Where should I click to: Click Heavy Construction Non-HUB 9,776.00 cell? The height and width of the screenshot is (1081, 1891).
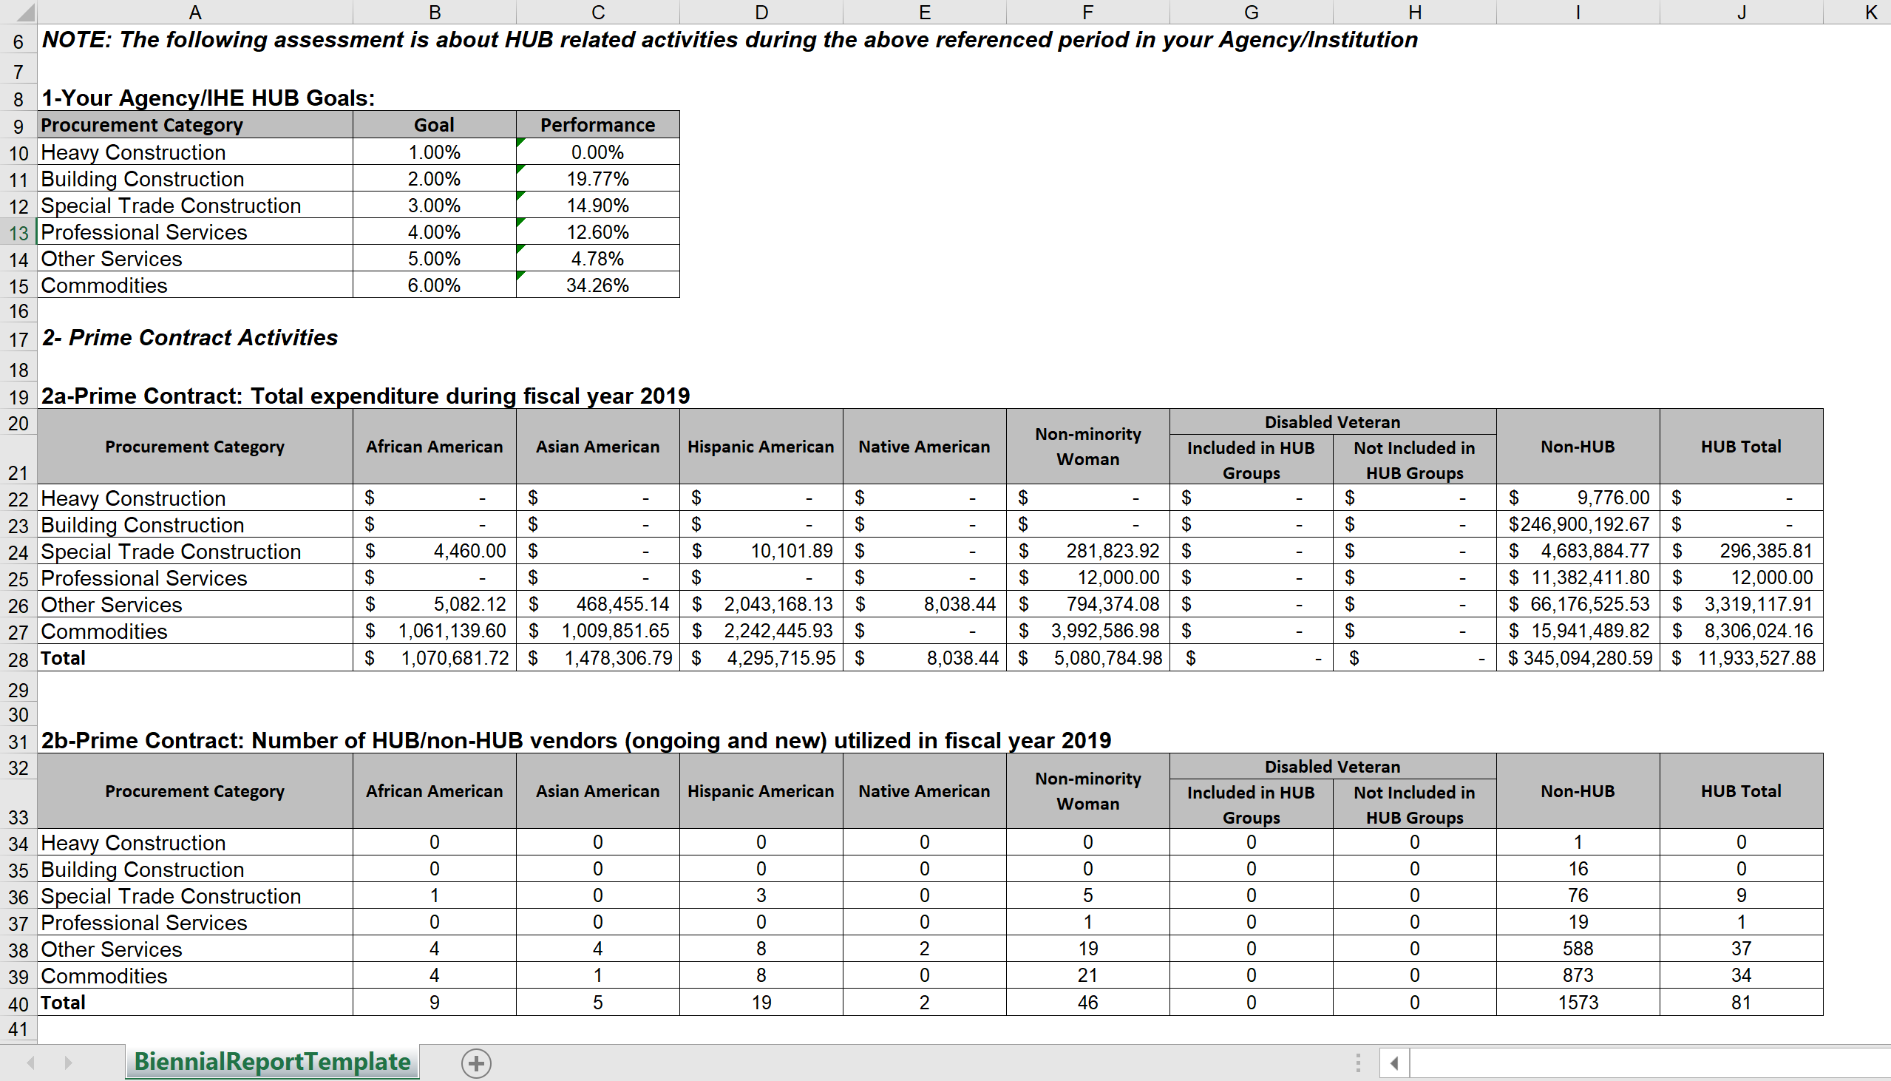click(1578, 498)
